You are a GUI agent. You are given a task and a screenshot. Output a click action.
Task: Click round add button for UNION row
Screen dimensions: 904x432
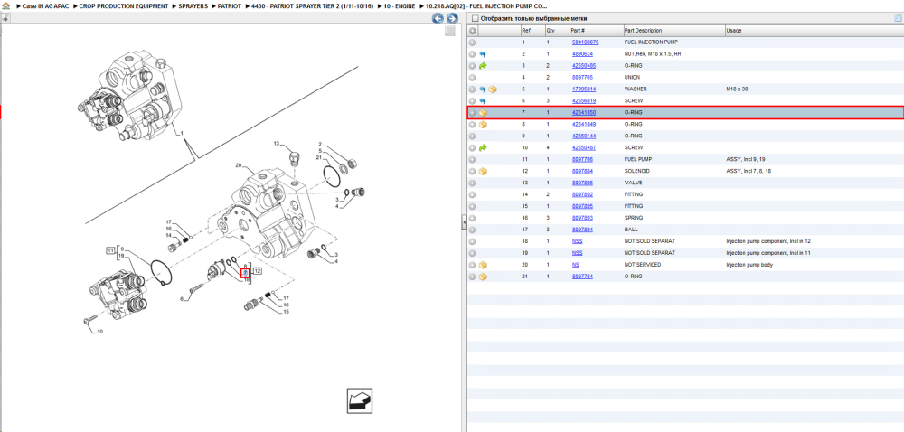472,78
